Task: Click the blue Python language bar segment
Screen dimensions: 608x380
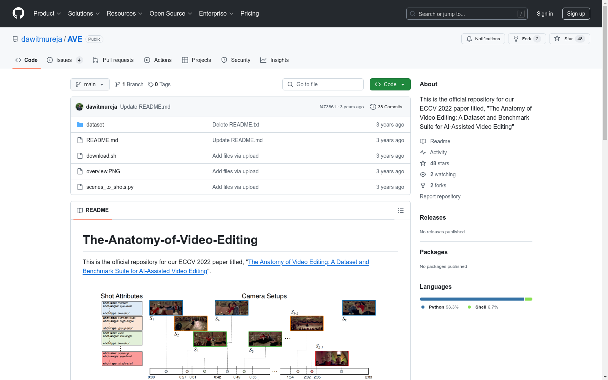Action: [472, 299]
